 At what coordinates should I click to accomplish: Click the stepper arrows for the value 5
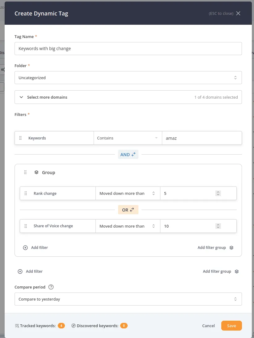click(x=218, y=193)
